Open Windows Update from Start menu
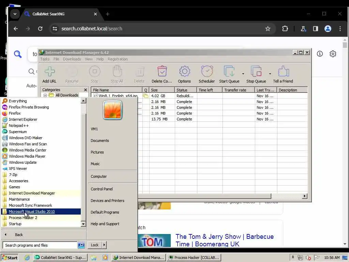Image resolution: width=349 pixels, height=262 pixels. click(x=41, y=162)
